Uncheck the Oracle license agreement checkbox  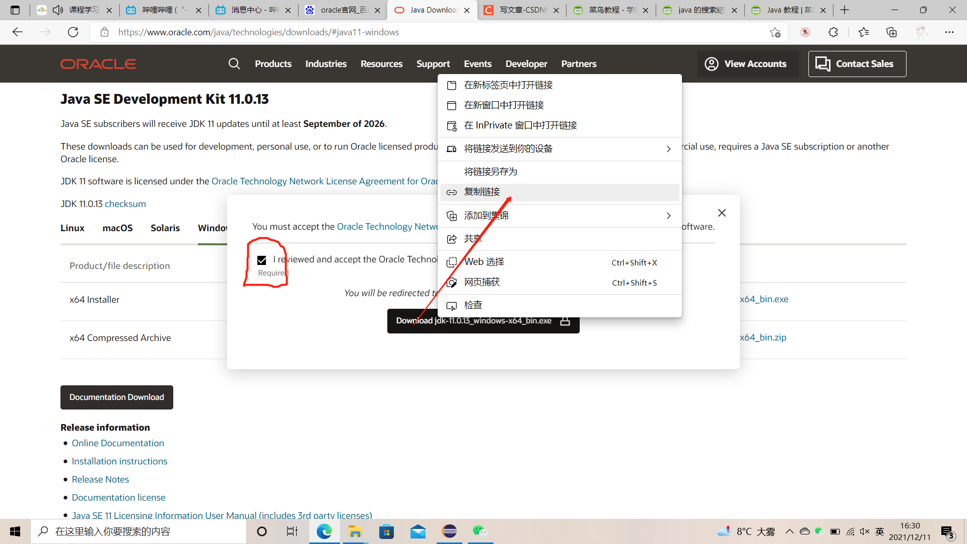(x=261, y=260)
